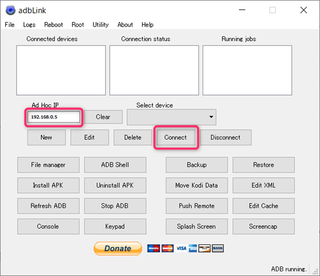Open the Keypad
The height and width of the screenshot is (276, 320).
[115, 226]
